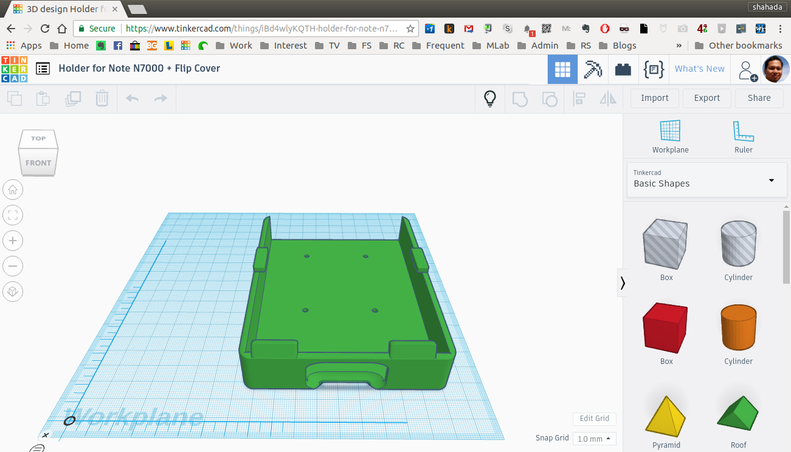Click the FRONT face of view cube
This screenshot has width=791, height=452.
pos(38,163)
